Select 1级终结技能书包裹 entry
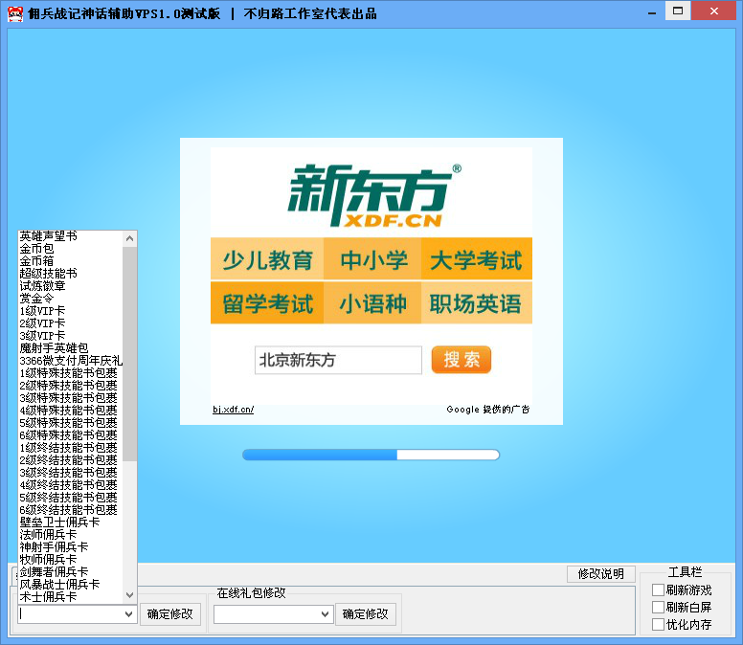Screen dimensions: 743x645 point(70,448)
